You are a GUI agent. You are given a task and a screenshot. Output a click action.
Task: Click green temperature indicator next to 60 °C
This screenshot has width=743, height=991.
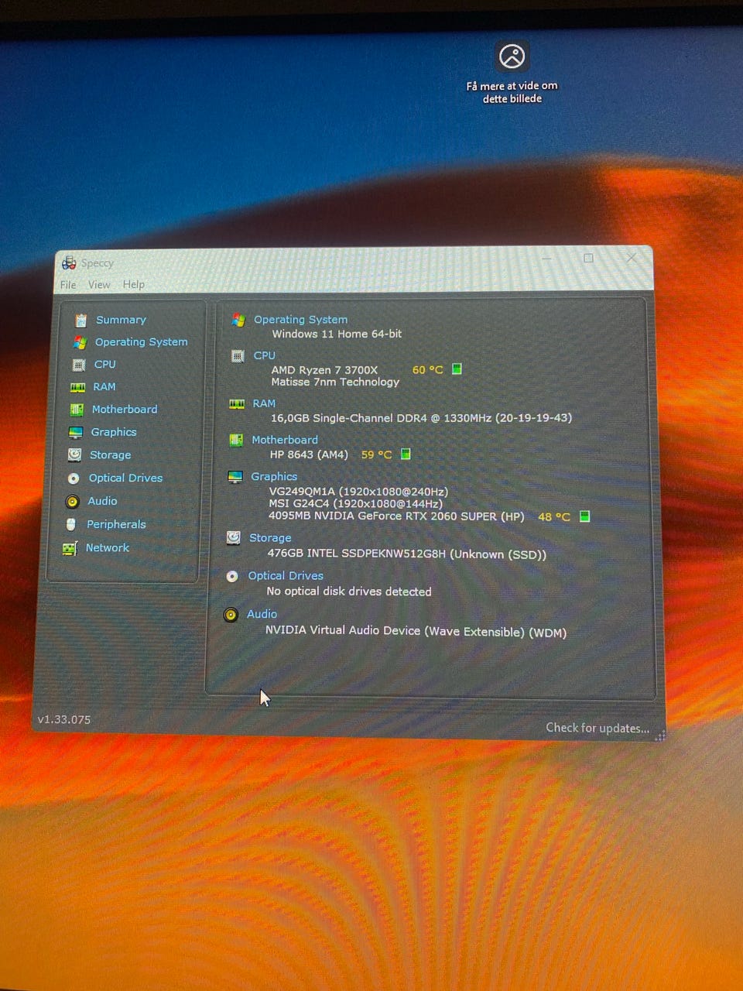point(457,369)
